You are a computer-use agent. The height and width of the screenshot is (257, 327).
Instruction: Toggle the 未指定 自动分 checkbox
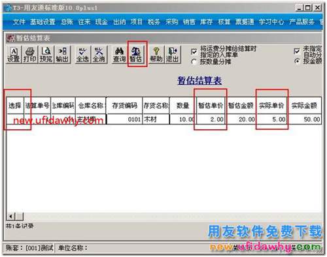[297, 52]
